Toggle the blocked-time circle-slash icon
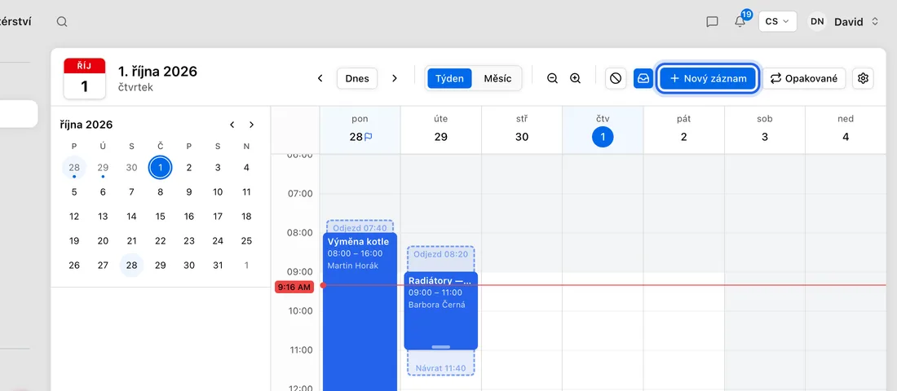The height and width of the screenshot is (391, 897). click(616, 78)
